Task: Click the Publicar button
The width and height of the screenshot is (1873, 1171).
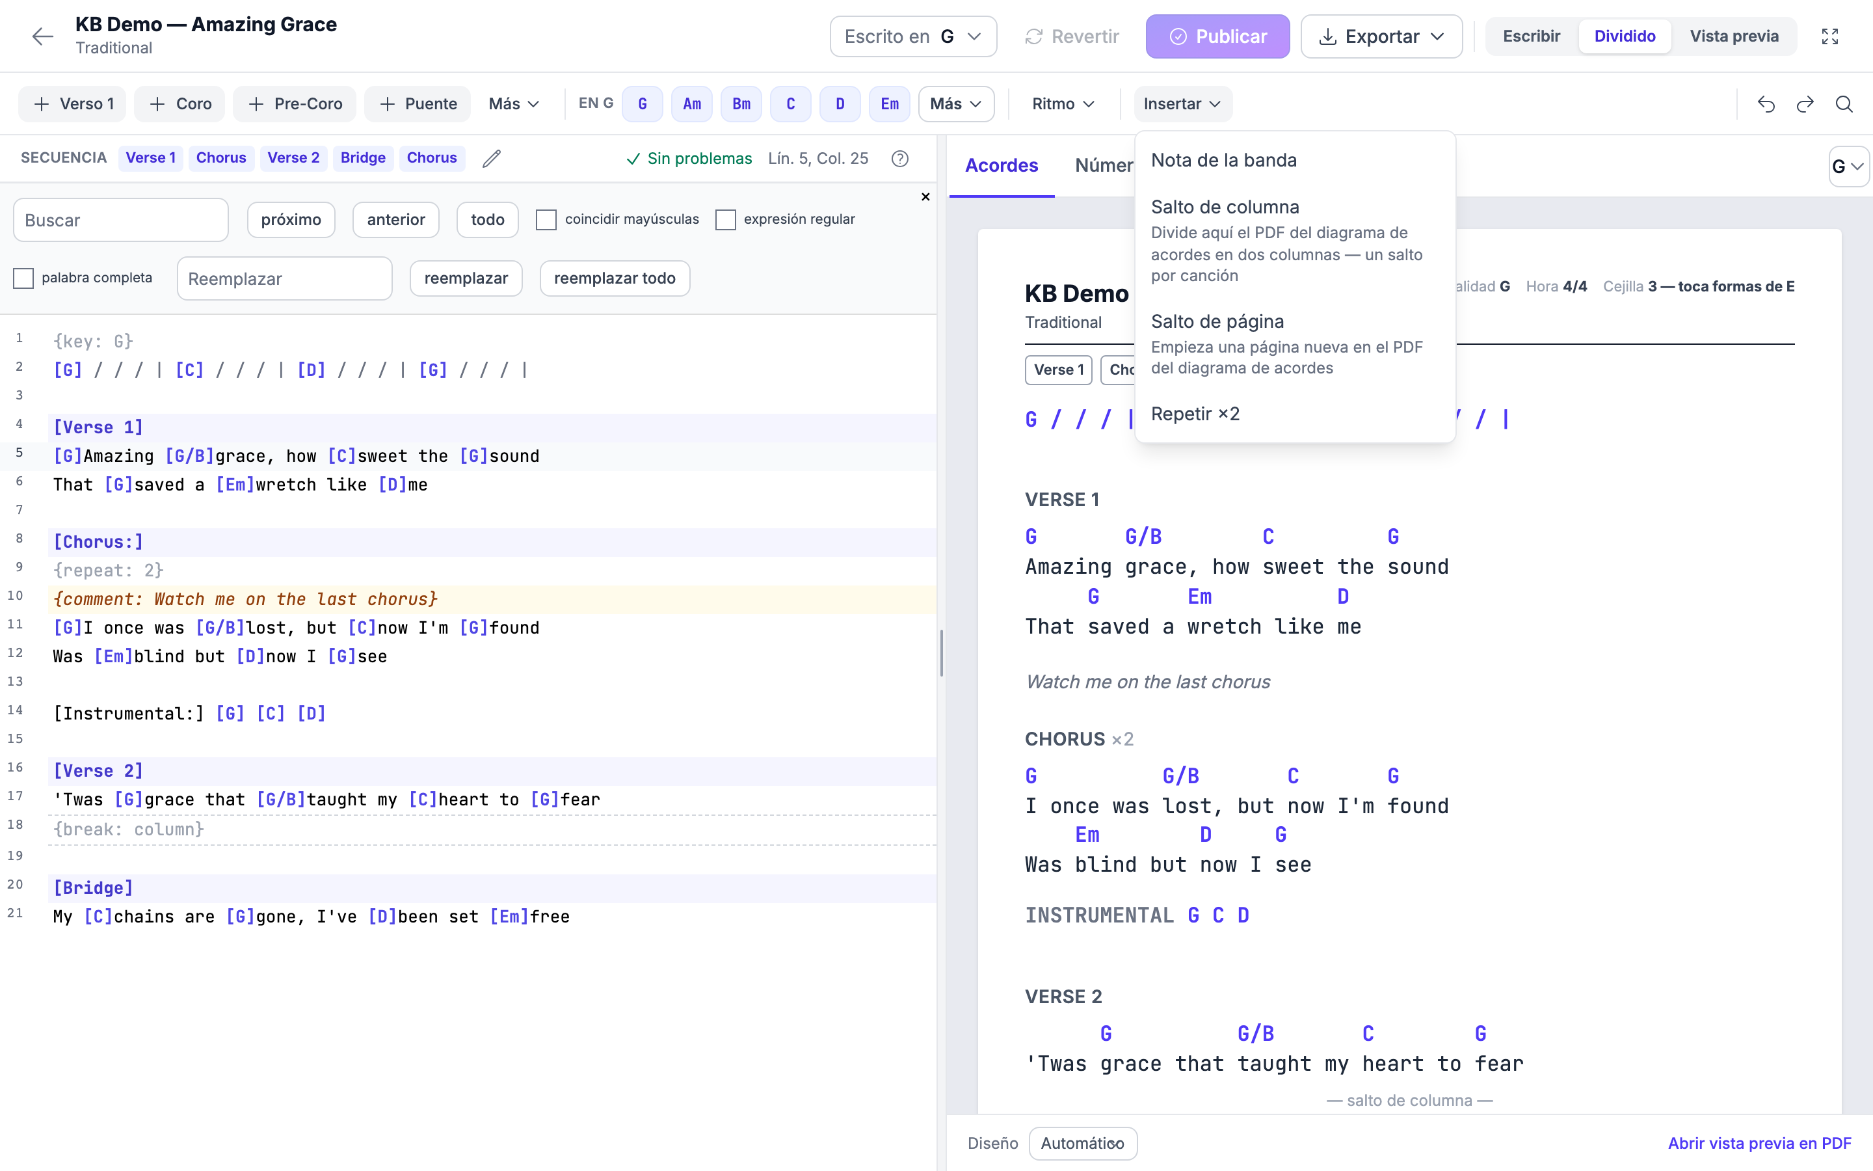Action: coord(1217,36)
